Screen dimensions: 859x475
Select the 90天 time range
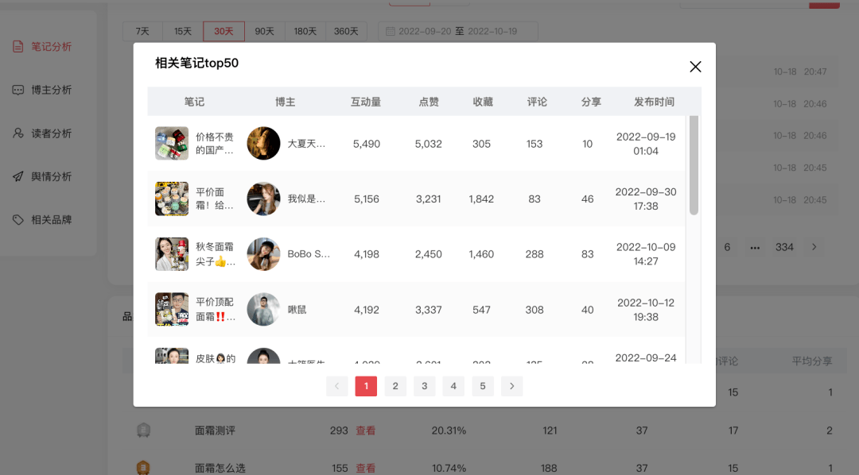265,31
